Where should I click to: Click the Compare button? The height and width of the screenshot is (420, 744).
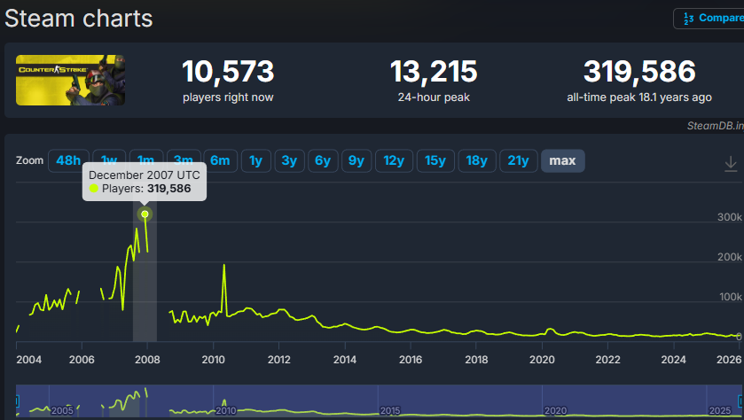point(709,19)
